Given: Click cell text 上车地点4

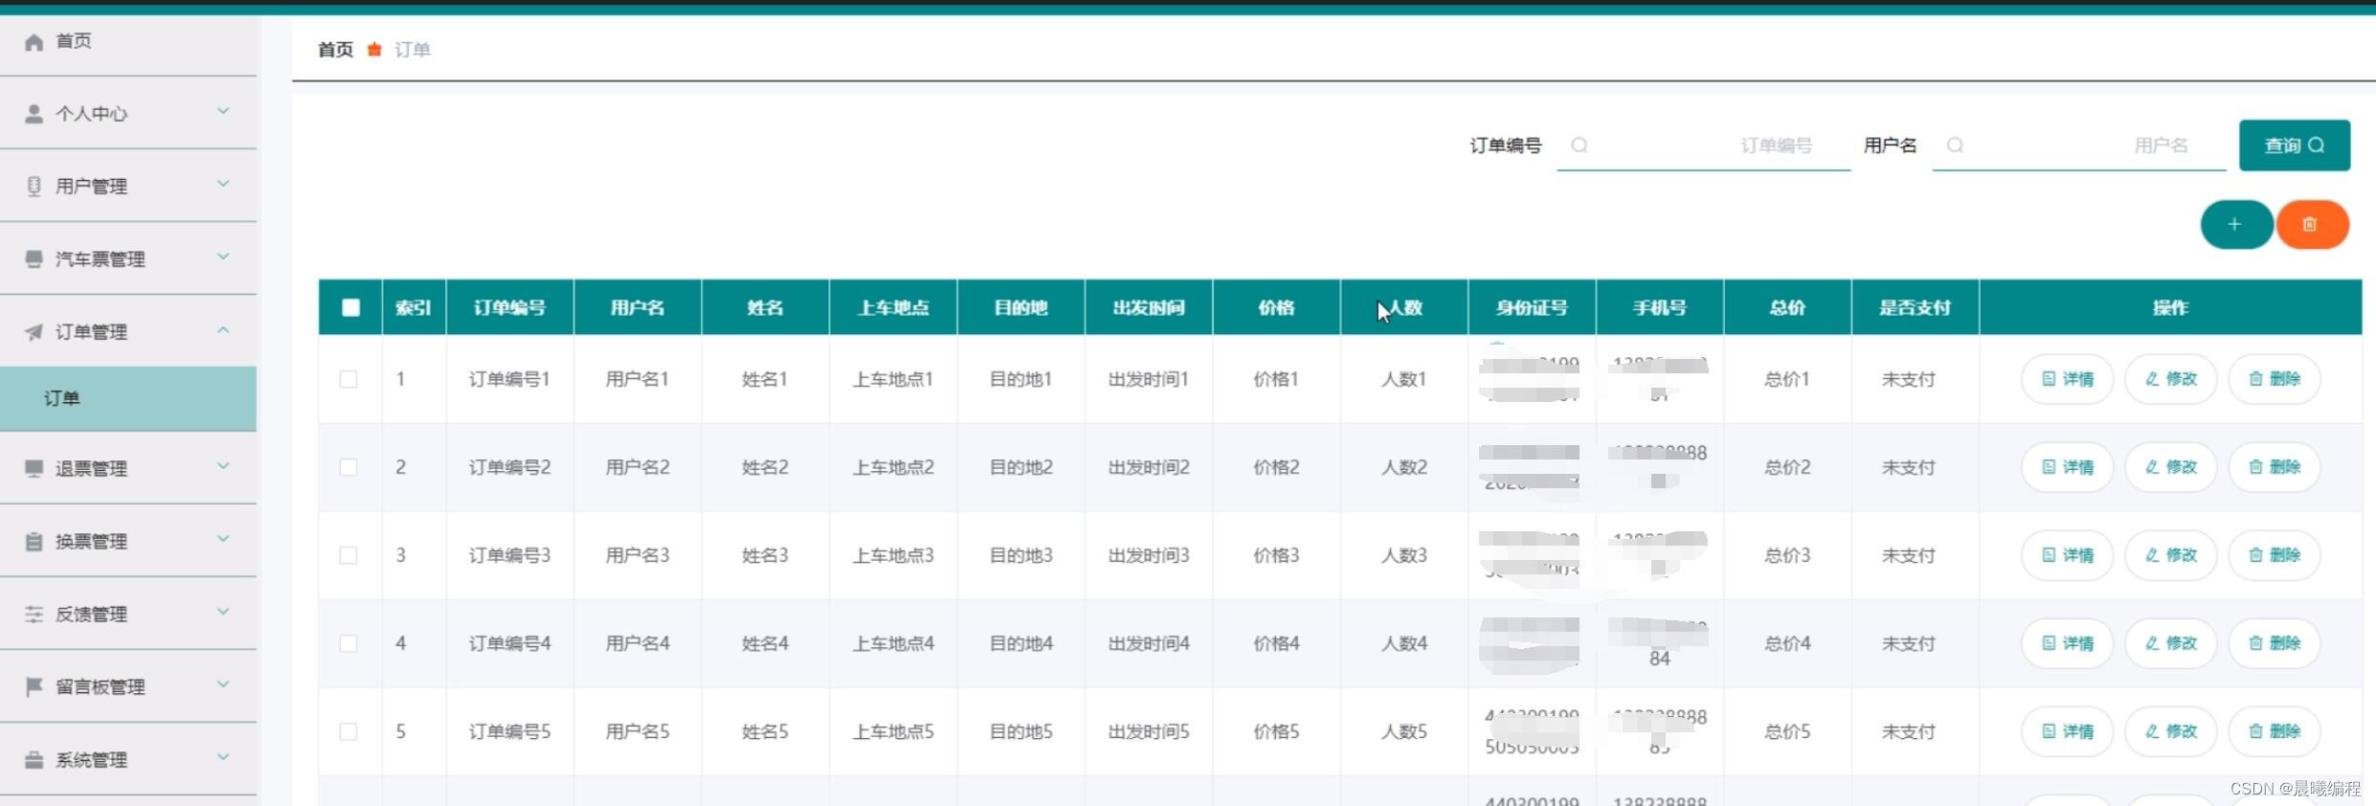Looking at the screenshot, I should tap(893, 643).
